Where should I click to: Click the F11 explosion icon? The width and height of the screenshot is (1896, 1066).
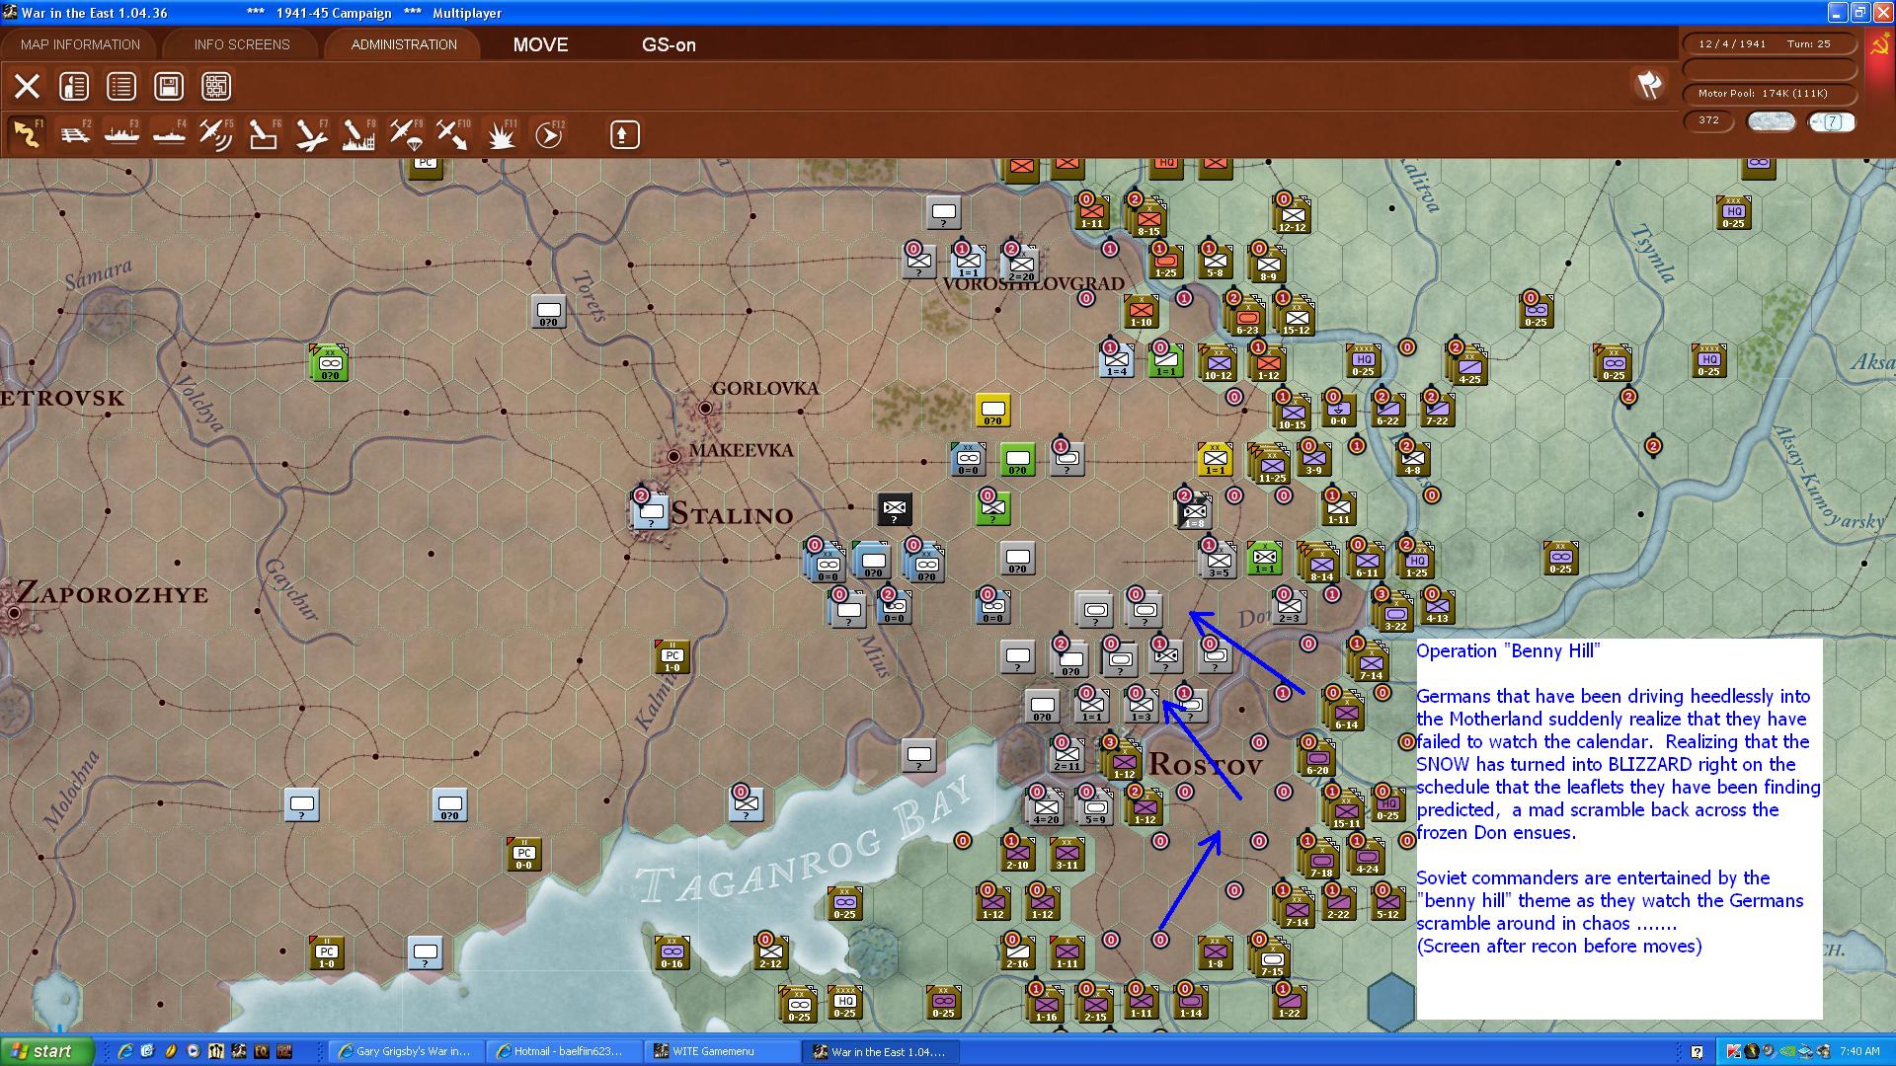tap(501, 134)
